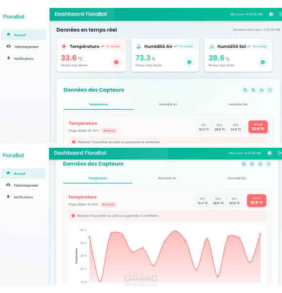Screen dimensions: 282x293
Task: Click the droplet icon on the Humidité Air card
Action: click(139, 46)
